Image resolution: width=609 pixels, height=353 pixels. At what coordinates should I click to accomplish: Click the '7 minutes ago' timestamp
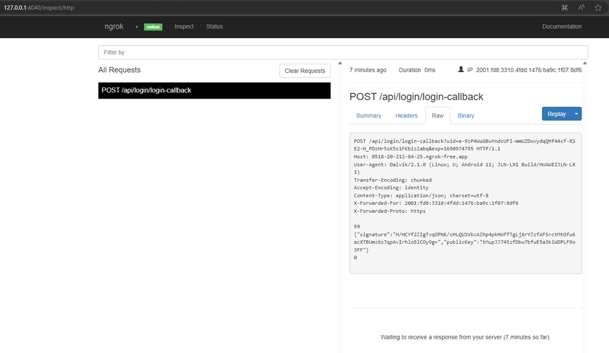[x=368, y=70]
